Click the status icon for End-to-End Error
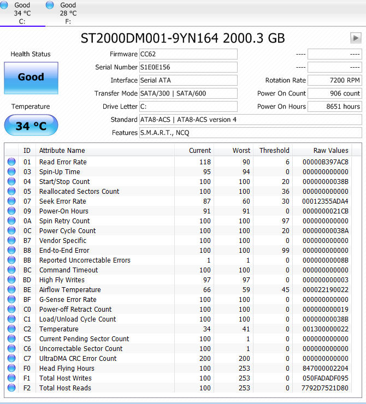366x404 pixels. point(11,250)
